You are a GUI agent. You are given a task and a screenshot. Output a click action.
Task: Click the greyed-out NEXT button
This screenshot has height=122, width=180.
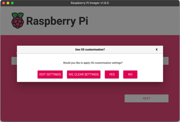pos(146,98)
